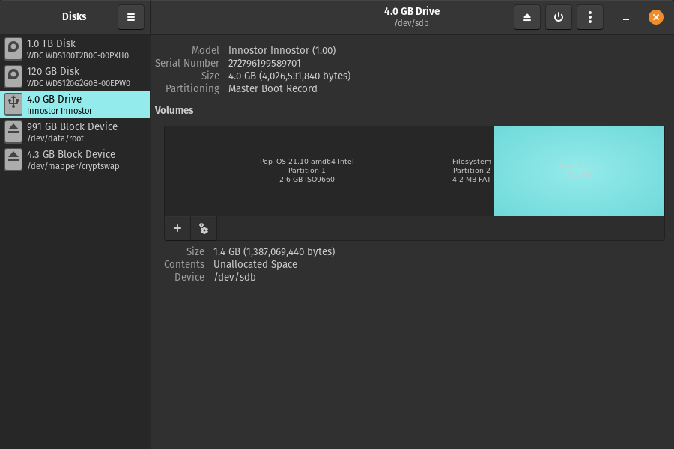The height and width of the screenshot is (449, 674).
Task: Open drive options three-dot menu
Action: (x=590, y=17)
